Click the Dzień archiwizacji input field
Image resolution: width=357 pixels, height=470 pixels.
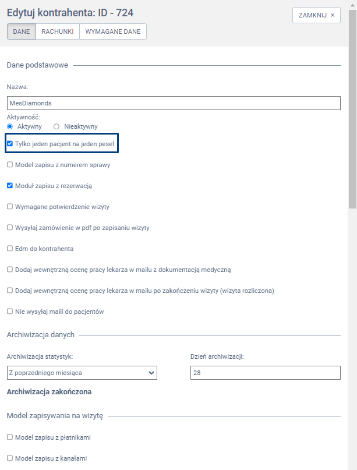265,373
